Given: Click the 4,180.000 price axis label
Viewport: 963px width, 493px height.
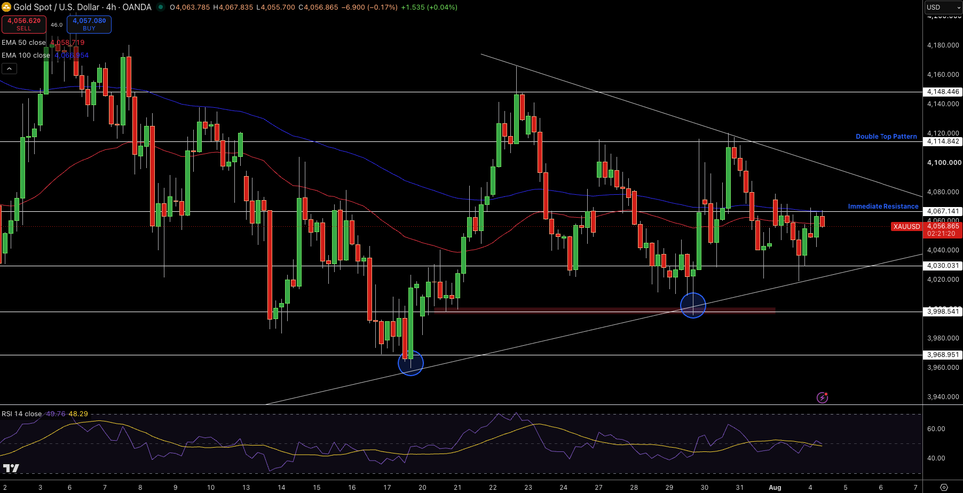Looking at the screenshot, I should coord(943,45).
